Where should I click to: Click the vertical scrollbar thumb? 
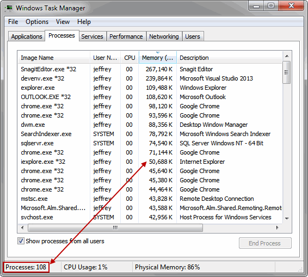click(287, 72)
